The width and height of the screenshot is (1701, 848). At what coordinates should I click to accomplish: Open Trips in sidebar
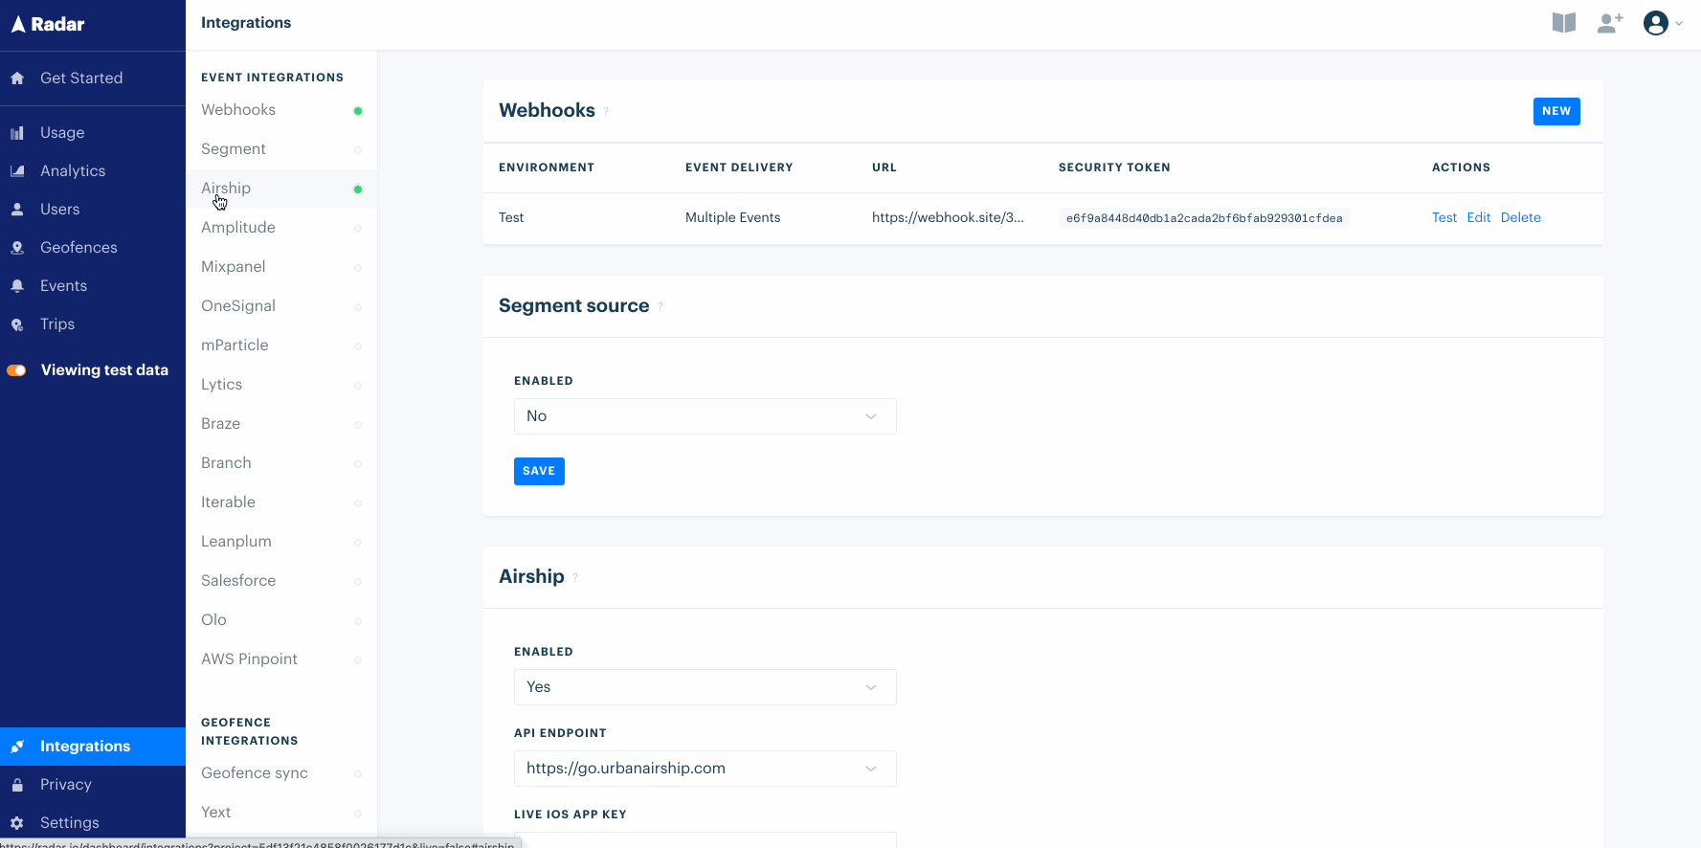[x=93, y=324]
